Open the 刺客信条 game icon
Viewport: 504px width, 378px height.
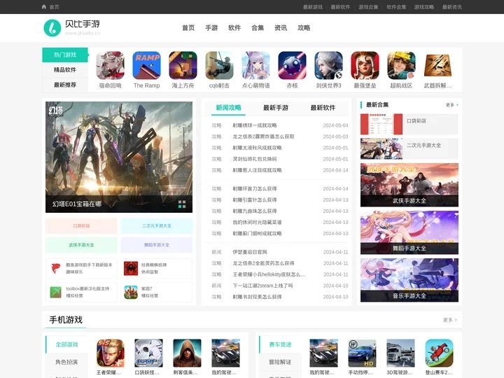187,353
